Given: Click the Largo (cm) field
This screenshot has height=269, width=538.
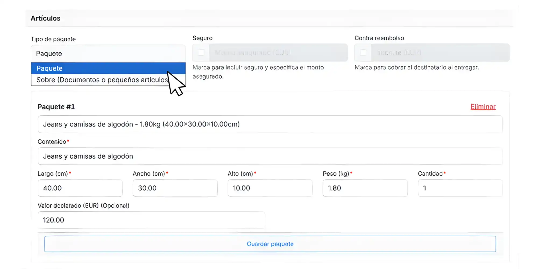Looking at the screenshot, I should (80, 188).
